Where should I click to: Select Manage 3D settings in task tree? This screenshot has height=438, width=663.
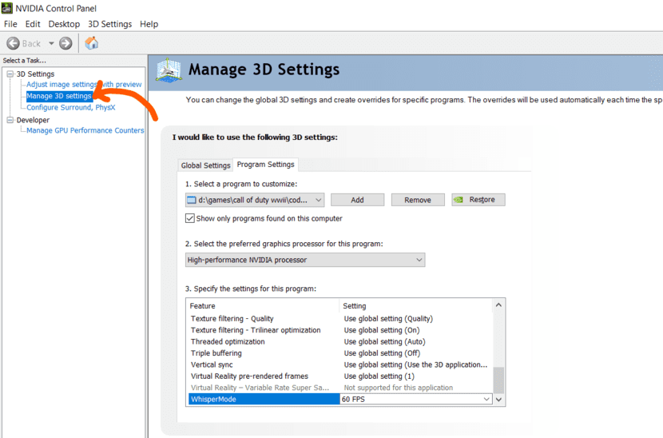59,96
